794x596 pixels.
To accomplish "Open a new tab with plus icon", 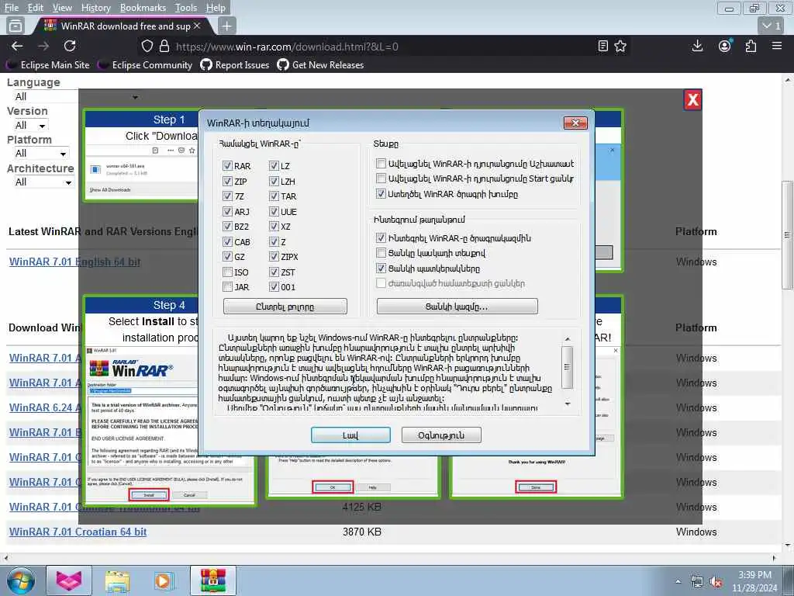I will coord(227,26).
